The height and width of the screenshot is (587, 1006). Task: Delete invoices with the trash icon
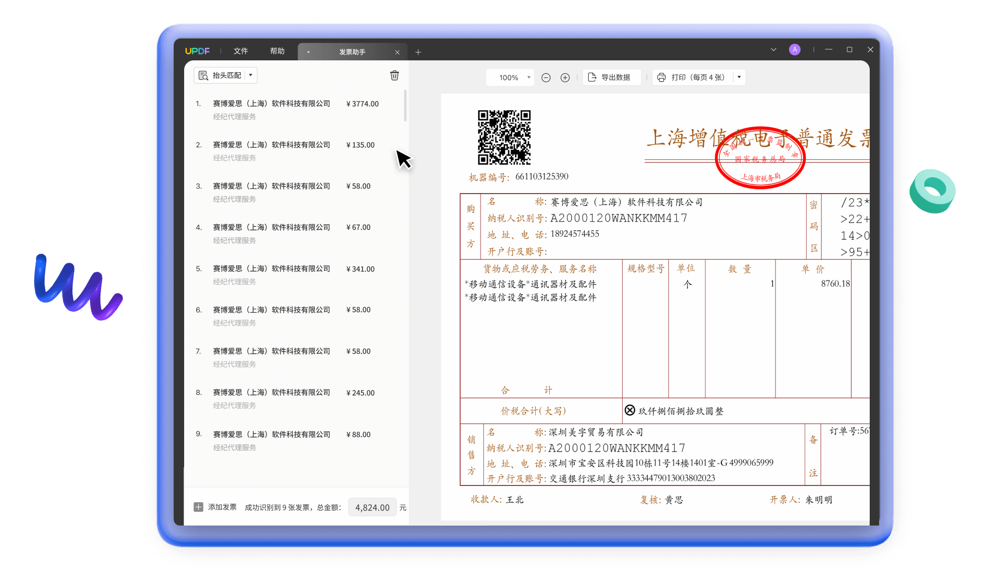[395, 75]
